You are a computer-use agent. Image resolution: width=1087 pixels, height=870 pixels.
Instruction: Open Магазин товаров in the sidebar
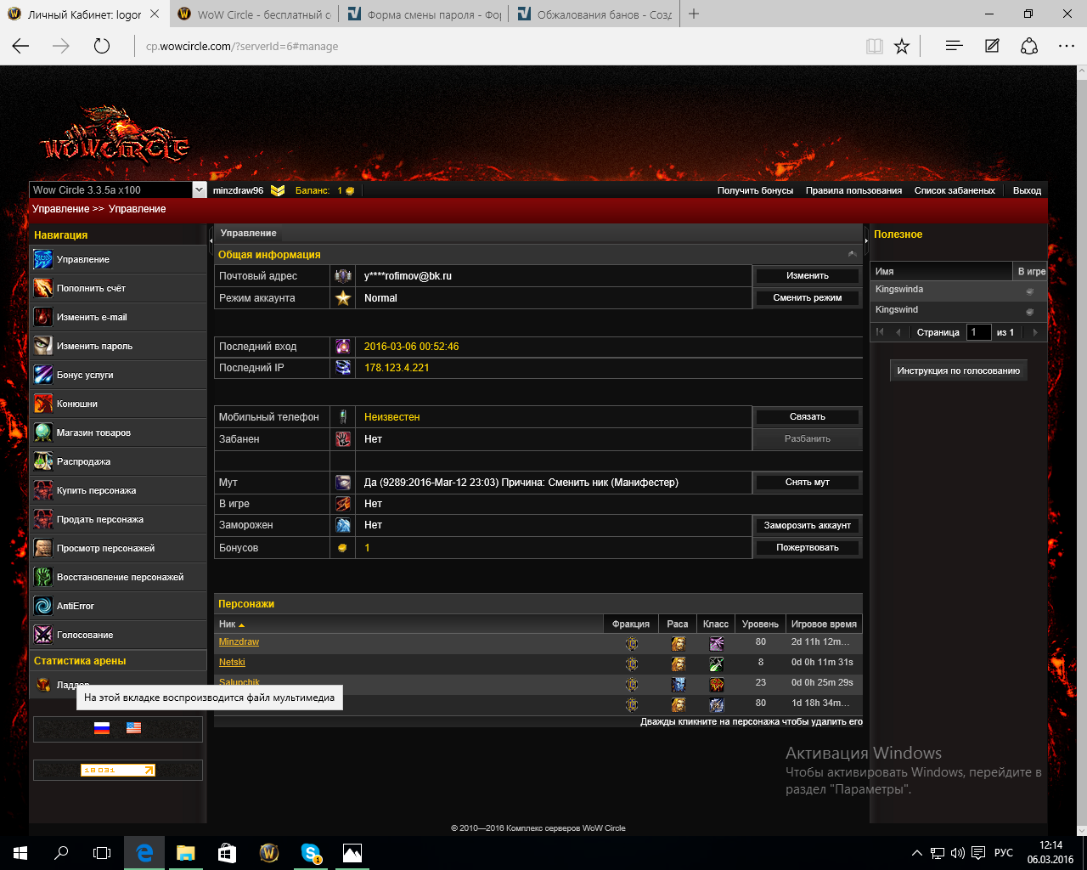coord(93,433)
